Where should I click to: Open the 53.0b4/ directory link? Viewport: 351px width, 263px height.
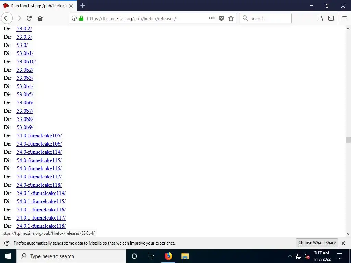(x=25, y=86)
